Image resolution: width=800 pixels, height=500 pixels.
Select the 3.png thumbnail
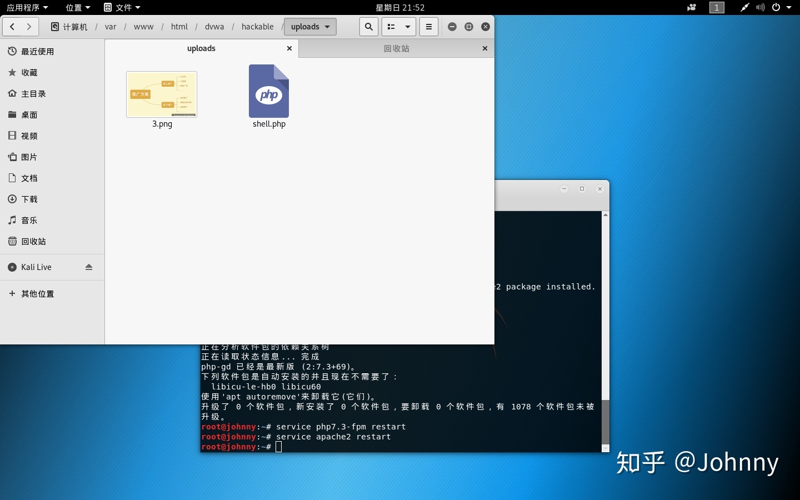click(x=162, y=94)
